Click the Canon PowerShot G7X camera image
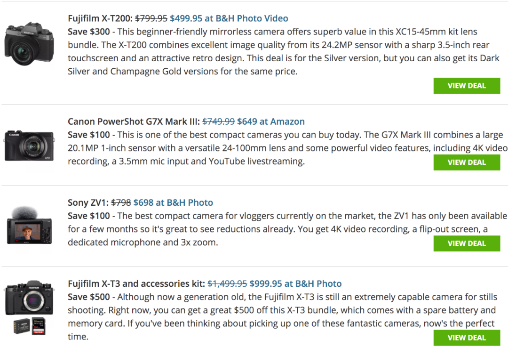508x348 pixels. 29,146
